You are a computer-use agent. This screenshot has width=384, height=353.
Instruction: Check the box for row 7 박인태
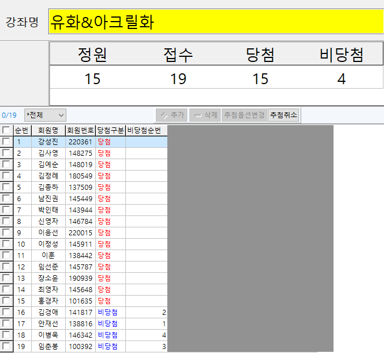[x=6, y=210]
